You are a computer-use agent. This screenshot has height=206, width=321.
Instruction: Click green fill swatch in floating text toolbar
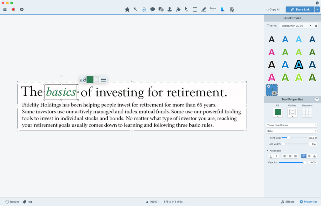[x=90, y=80]
